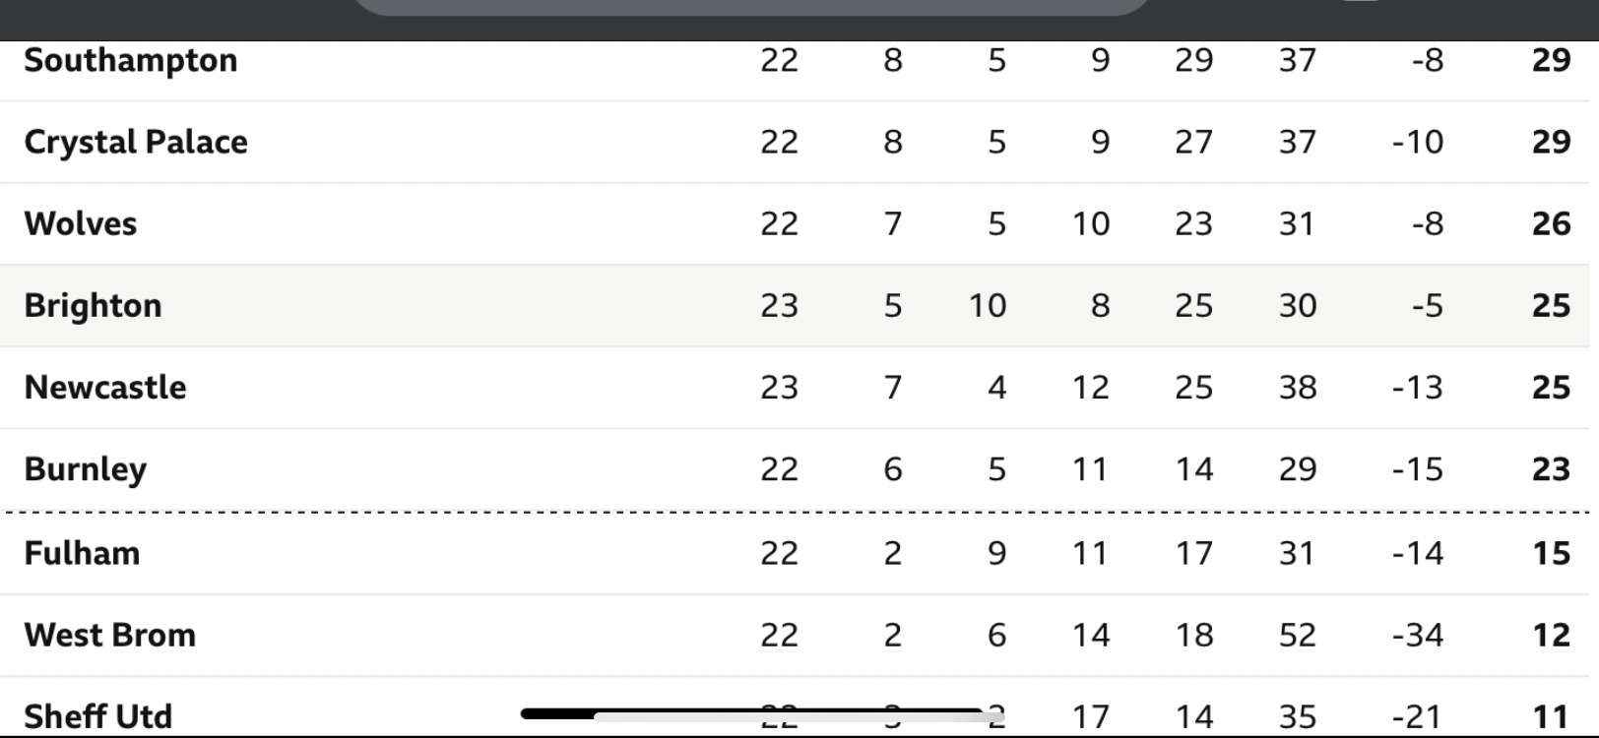Open the Burnley team link
1599x738 pixels.
point(86,469)
